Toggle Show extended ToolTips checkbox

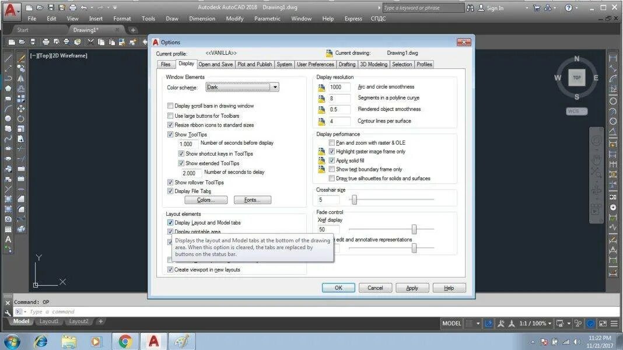point(181,163)
